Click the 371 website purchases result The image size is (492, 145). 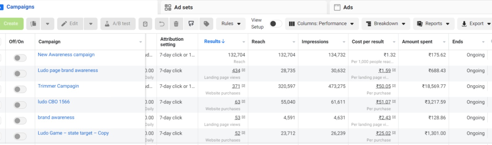[236, 86]
